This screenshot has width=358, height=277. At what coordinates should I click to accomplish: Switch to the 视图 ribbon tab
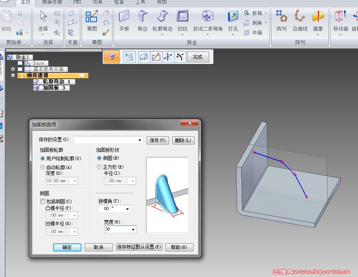click(162, 2)
